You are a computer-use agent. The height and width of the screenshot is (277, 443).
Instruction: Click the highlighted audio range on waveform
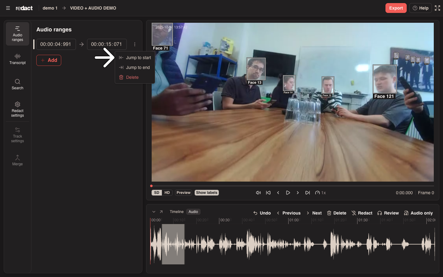pyautogui.click(x=173, y=244)
